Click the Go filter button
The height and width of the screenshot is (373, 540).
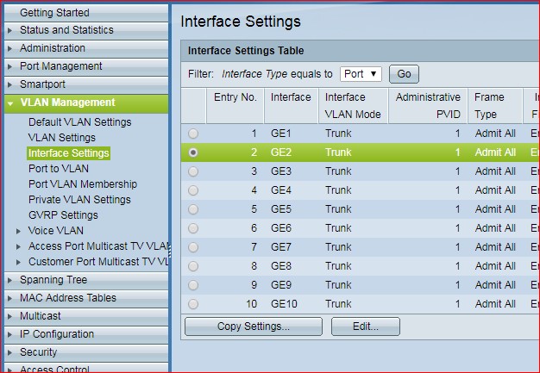coord(404,74)
